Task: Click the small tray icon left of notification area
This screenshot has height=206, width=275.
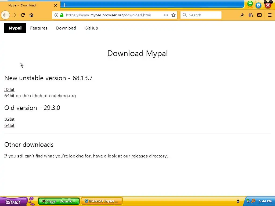Action: (x=238, y=201)
